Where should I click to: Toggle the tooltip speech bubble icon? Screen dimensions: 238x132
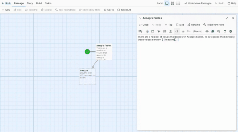(213, 31)
